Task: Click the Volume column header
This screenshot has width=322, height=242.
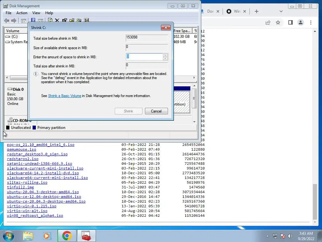Action: pyautogui.click(x=16, y=31)
